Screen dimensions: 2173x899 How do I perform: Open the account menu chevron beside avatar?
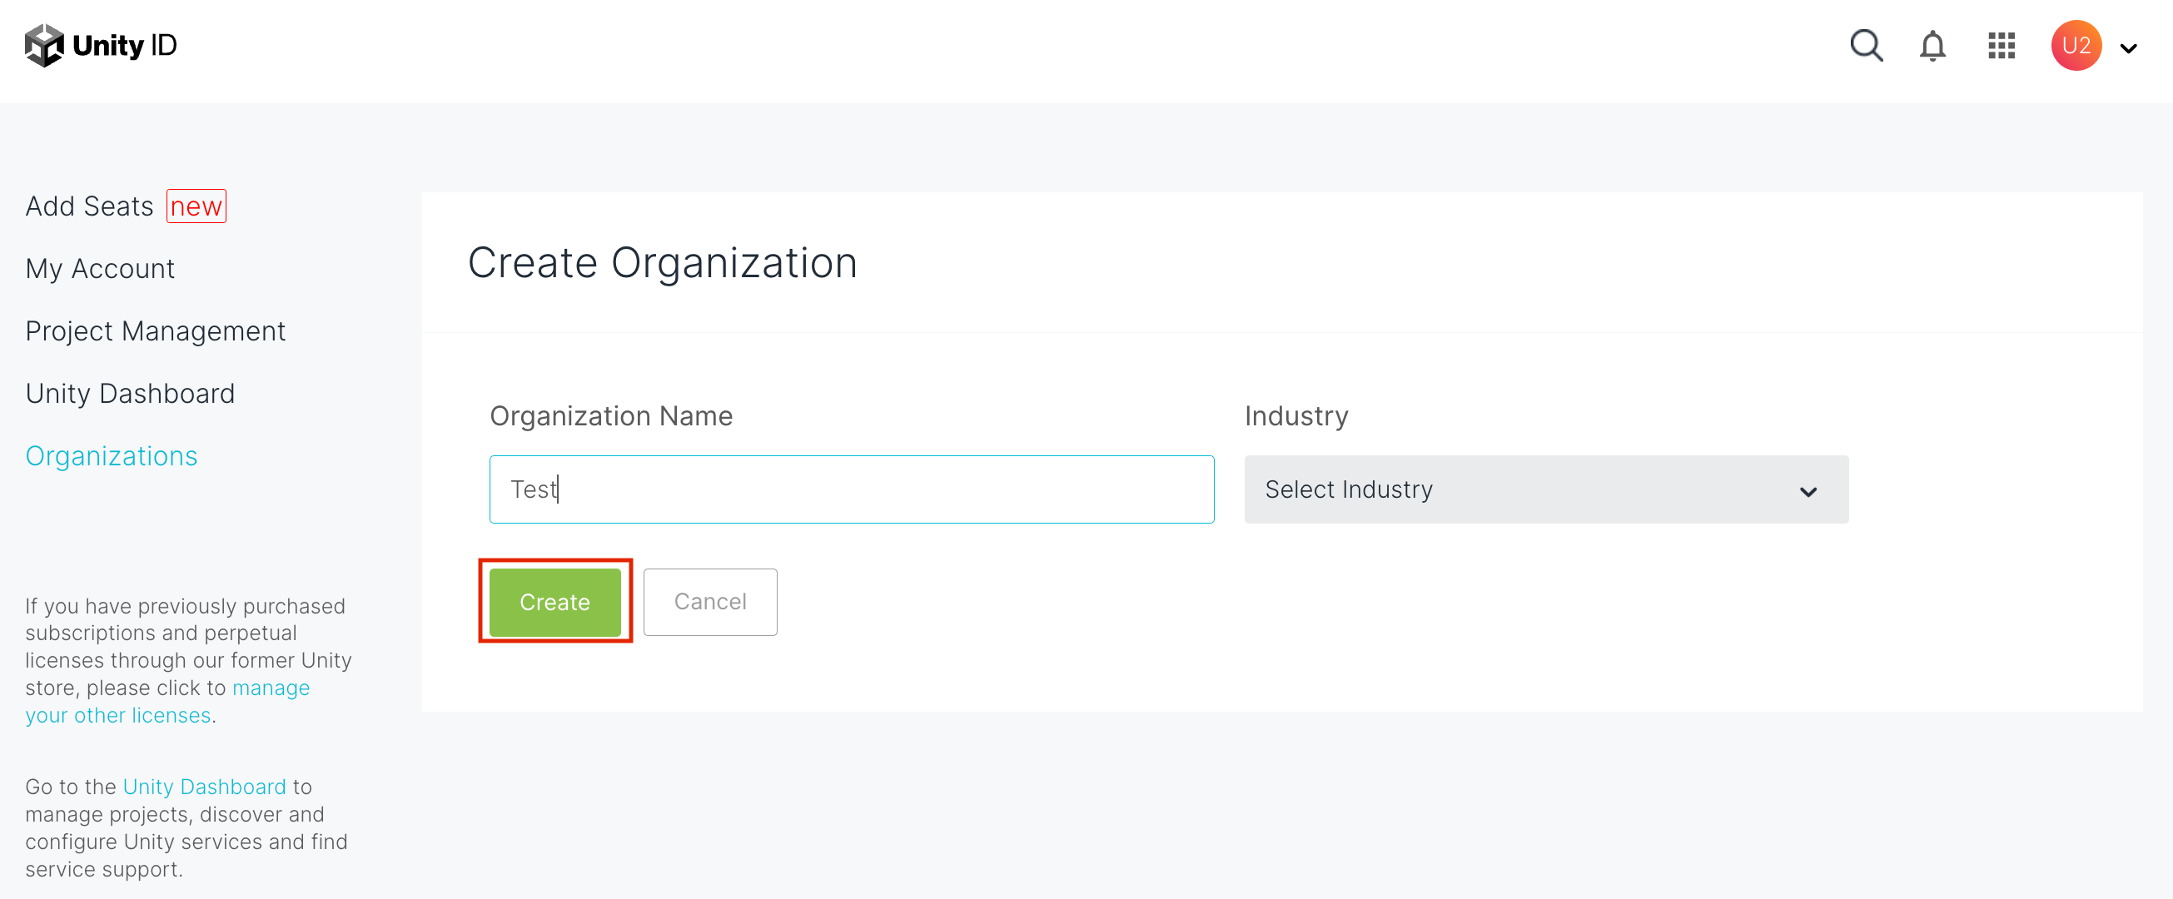[x=2129, y=48]
